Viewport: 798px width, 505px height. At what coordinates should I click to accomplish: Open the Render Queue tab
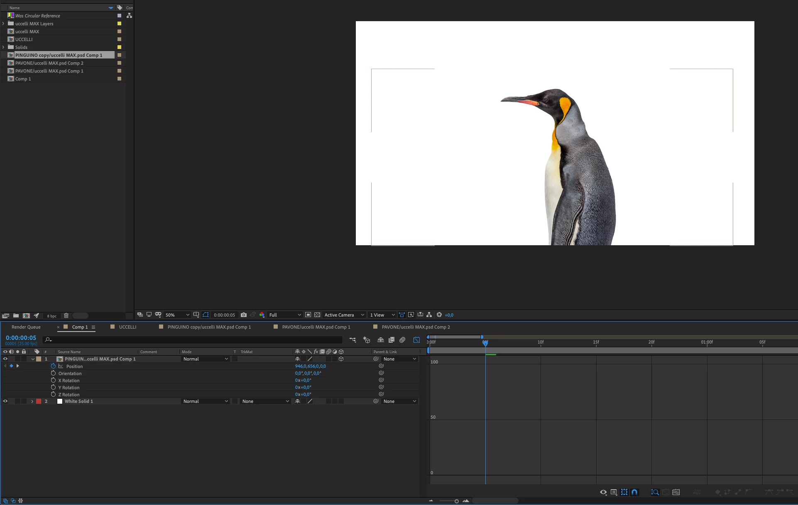coord(26,327)
